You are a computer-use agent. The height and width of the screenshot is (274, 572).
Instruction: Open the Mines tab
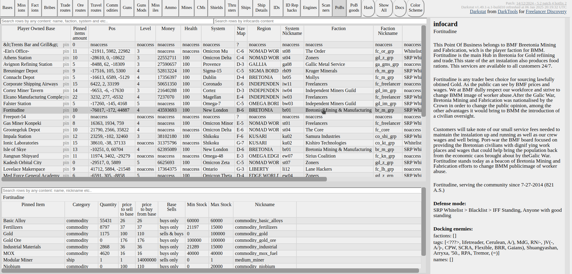pos(187,8)
